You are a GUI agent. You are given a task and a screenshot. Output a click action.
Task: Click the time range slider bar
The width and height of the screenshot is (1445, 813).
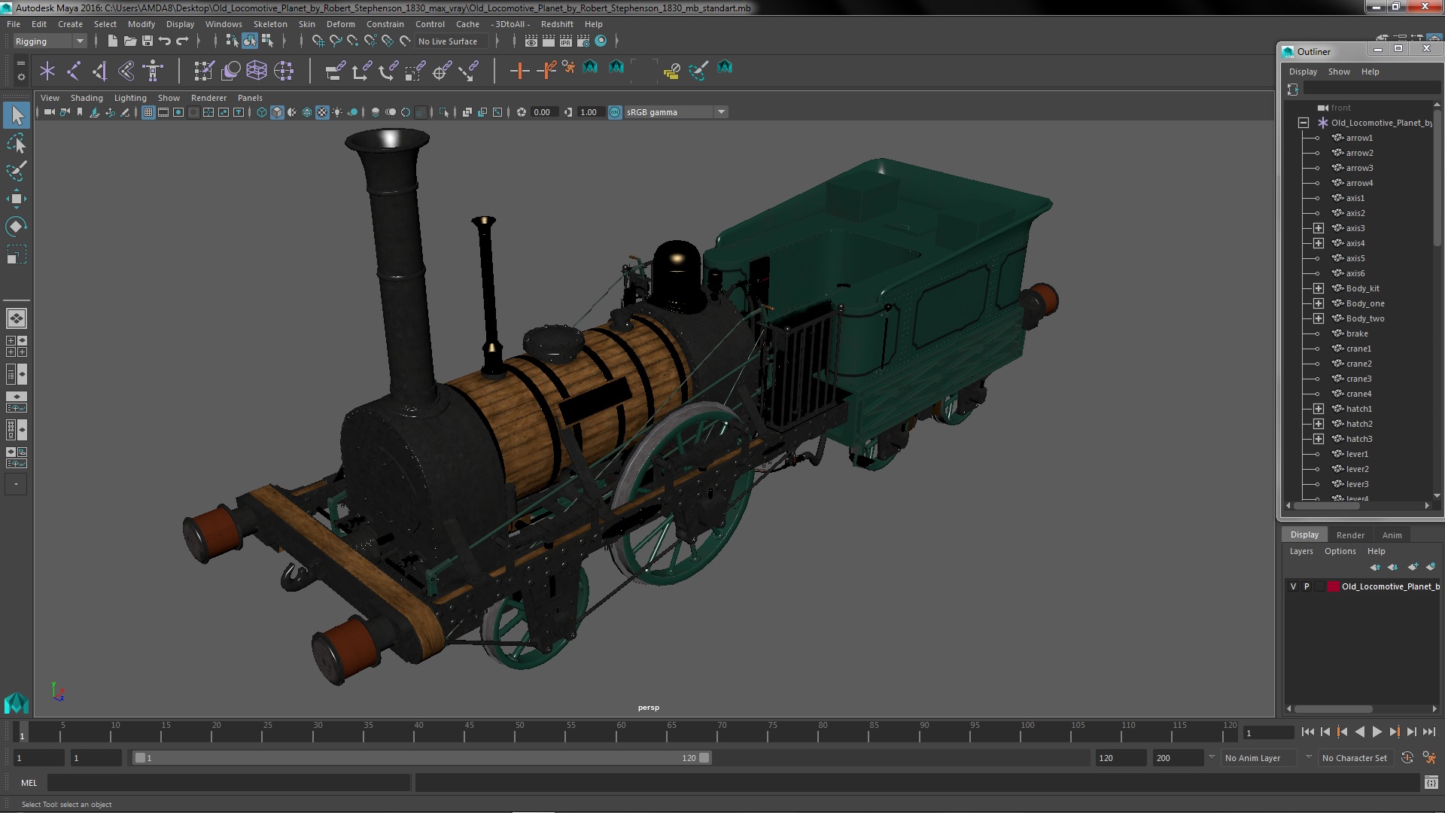coord(421,758)
